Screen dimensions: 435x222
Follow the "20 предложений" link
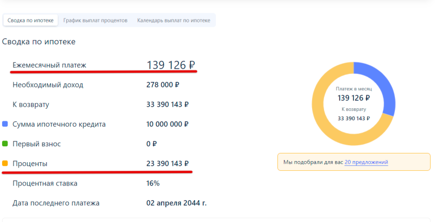click(366, 162)
